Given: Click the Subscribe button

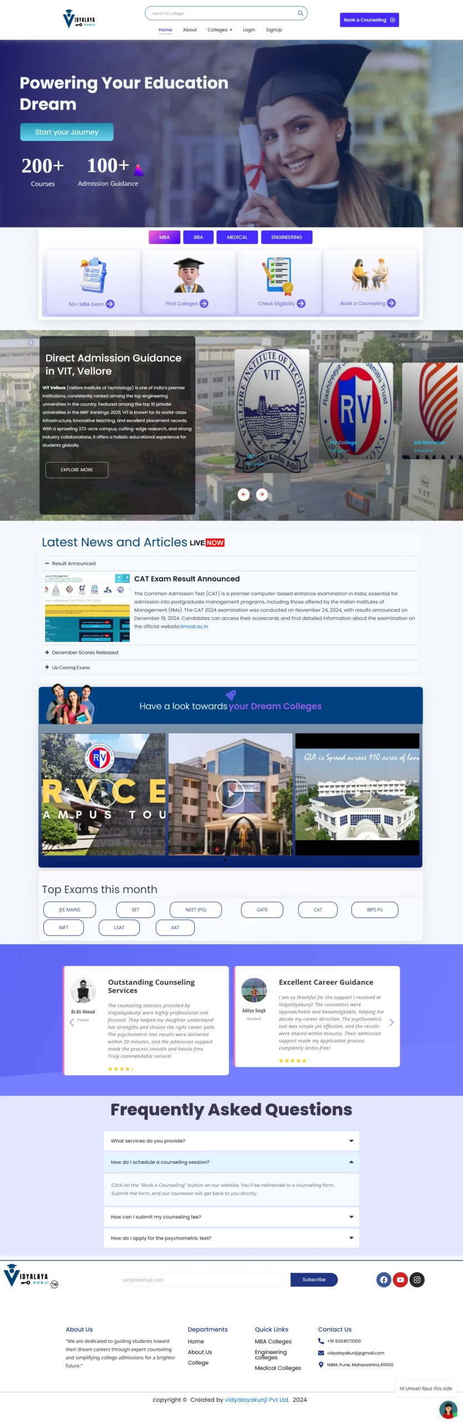Looking at the screenshot, I should pos(314,1279).
